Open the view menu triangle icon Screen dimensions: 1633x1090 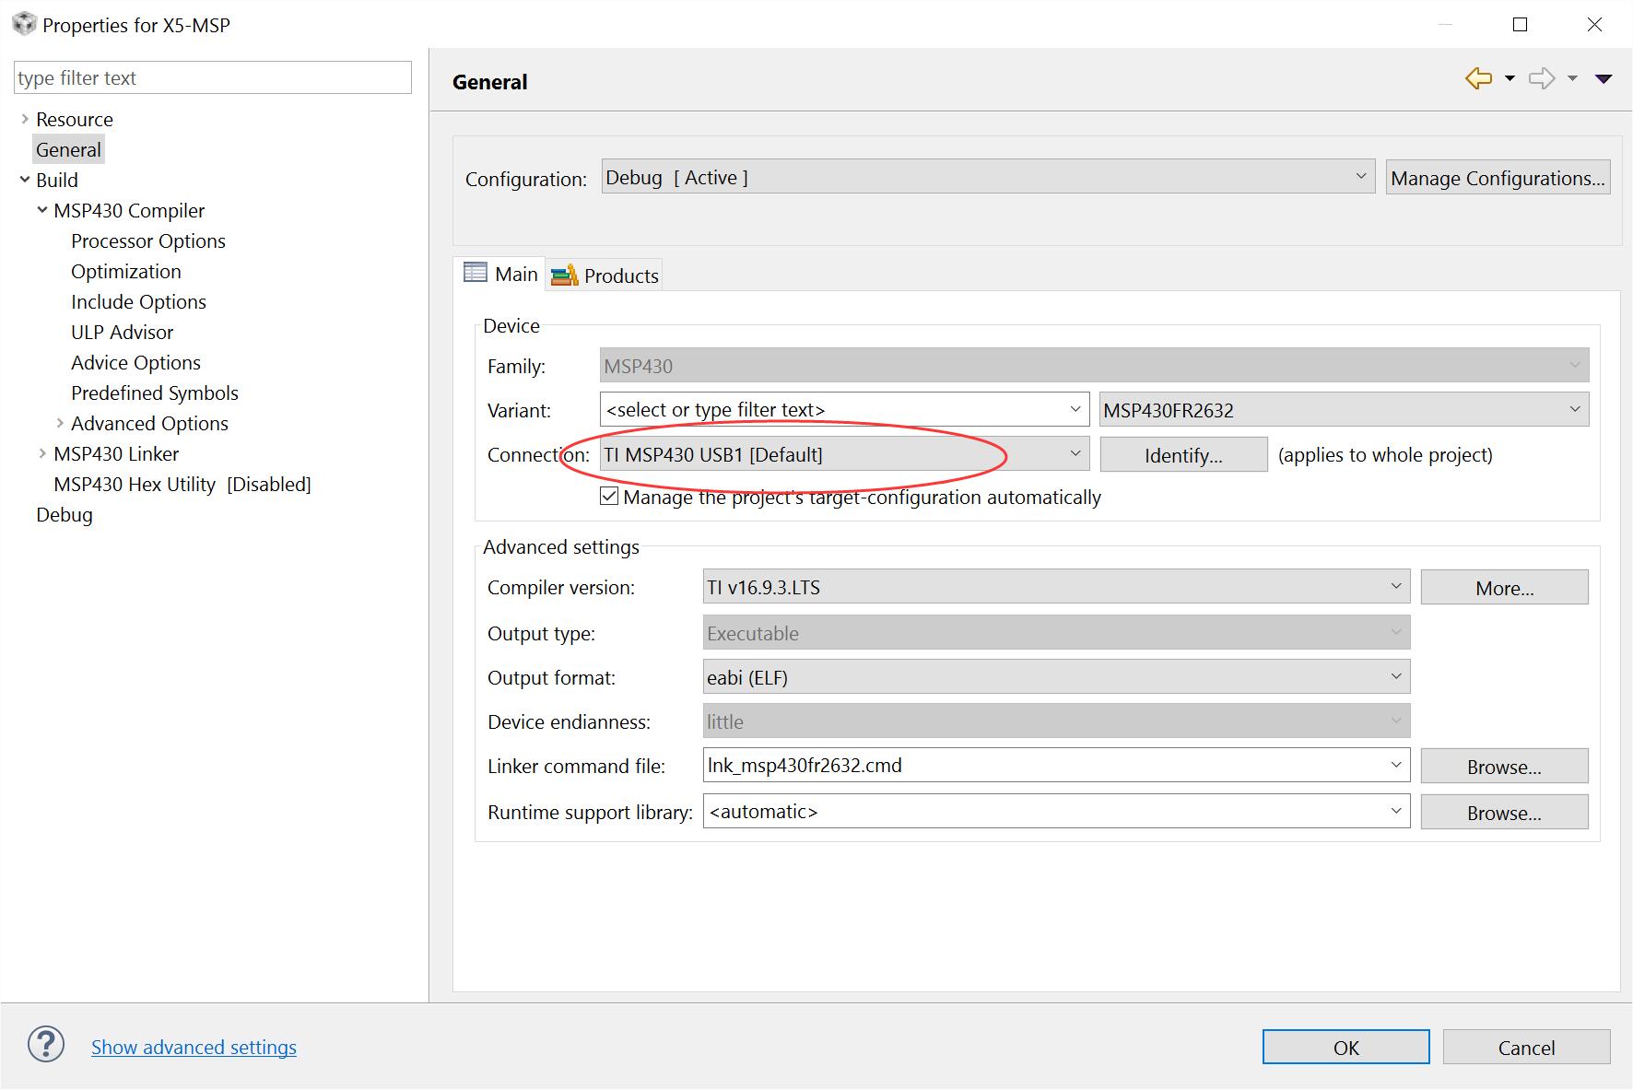tap(1604, 79)
